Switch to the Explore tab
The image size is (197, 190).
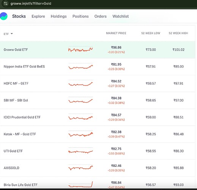point(38,16)
